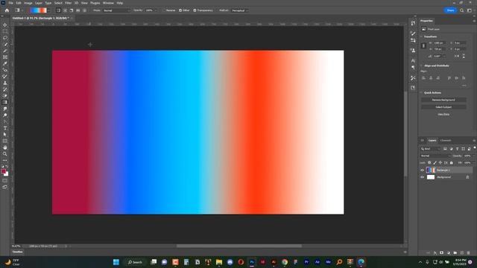Select the Zoom tool

pyautogui.click(x=5, y=154)
